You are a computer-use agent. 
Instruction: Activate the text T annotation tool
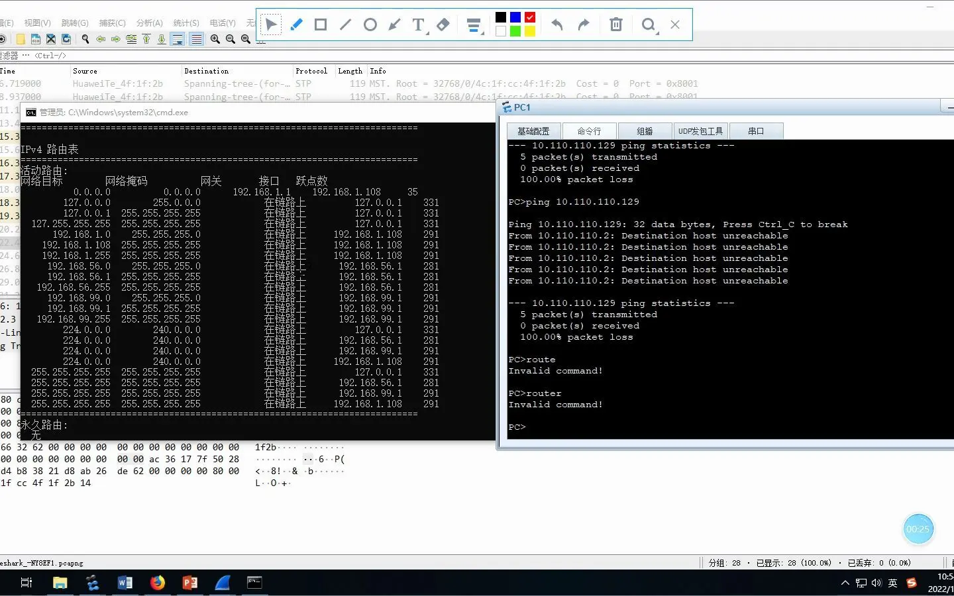[419, 25]
